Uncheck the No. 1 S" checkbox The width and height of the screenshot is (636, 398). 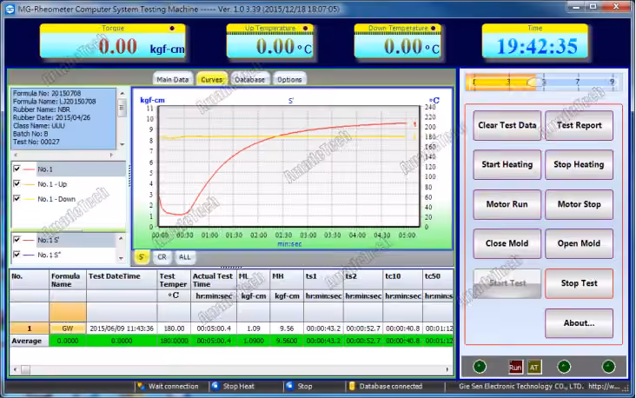[17, 255]
